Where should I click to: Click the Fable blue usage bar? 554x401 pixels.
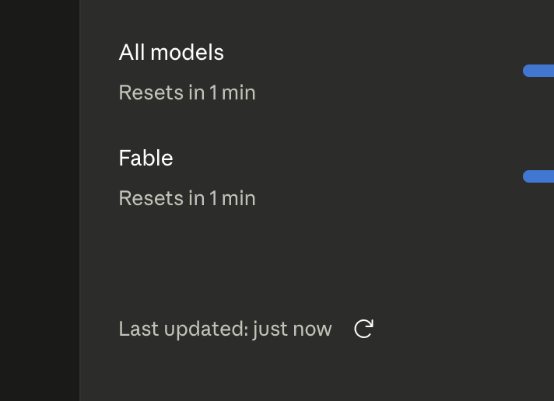538,176
